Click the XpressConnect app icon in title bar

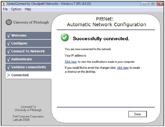4,4
